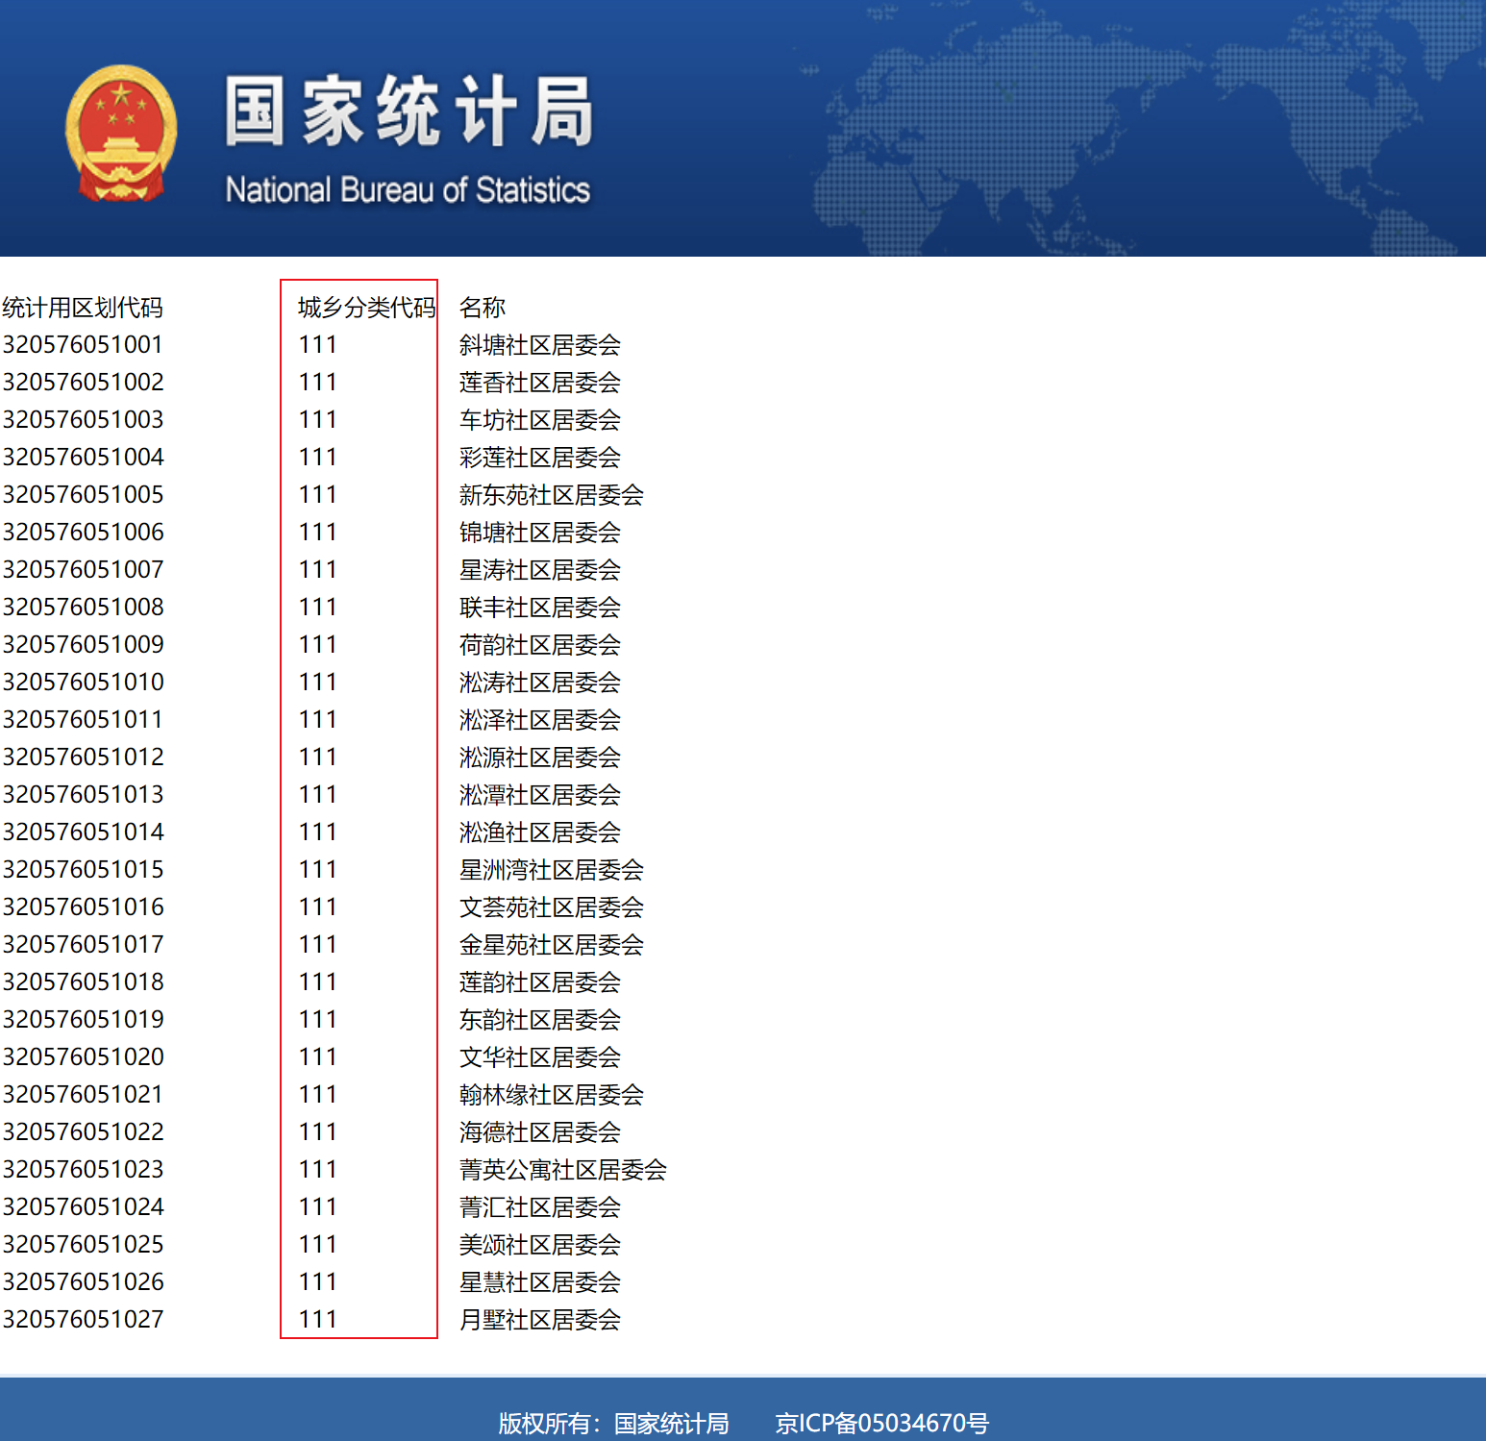This screenshot has height=1441, width=1486.
Task: Click the name 文华社区居委会
Action: point(540,1057)
